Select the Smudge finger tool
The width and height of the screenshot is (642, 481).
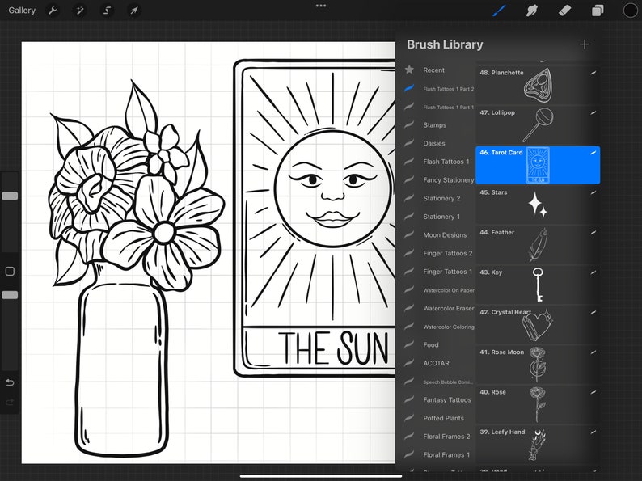tap(532, 11)
